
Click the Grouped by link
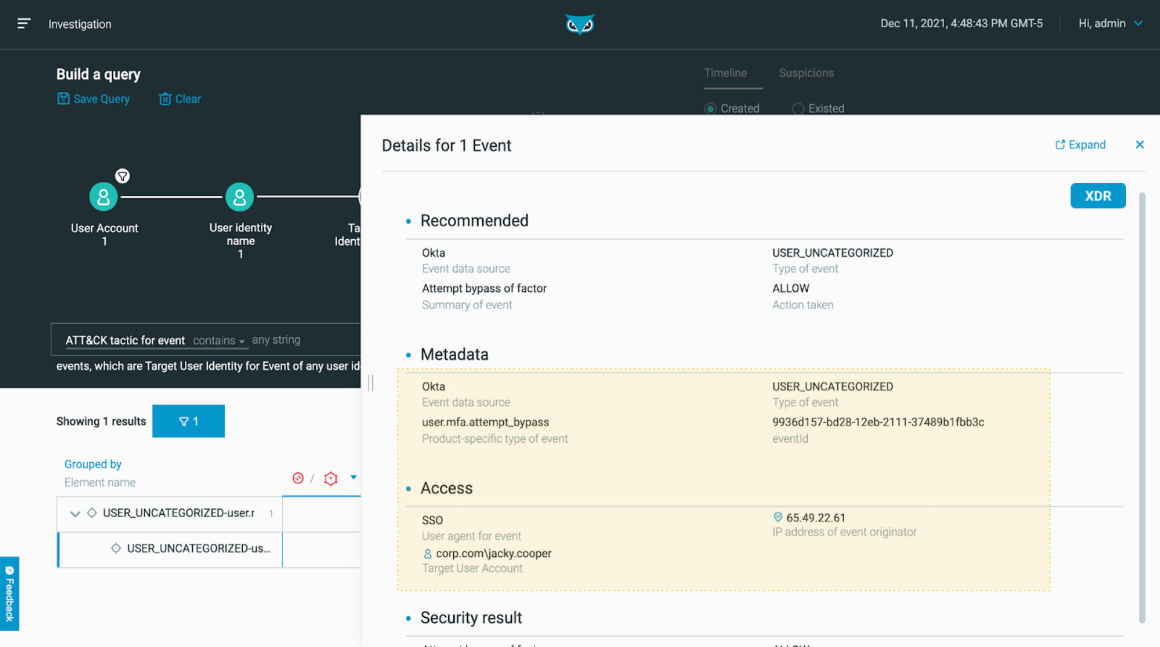click(x=93, y=464)
